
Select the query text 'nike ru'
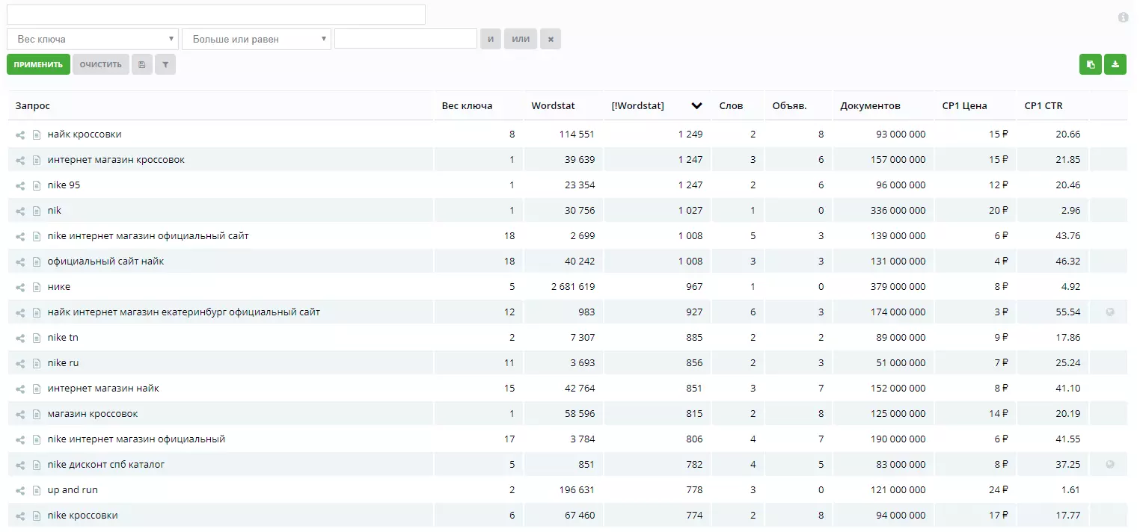63,363
